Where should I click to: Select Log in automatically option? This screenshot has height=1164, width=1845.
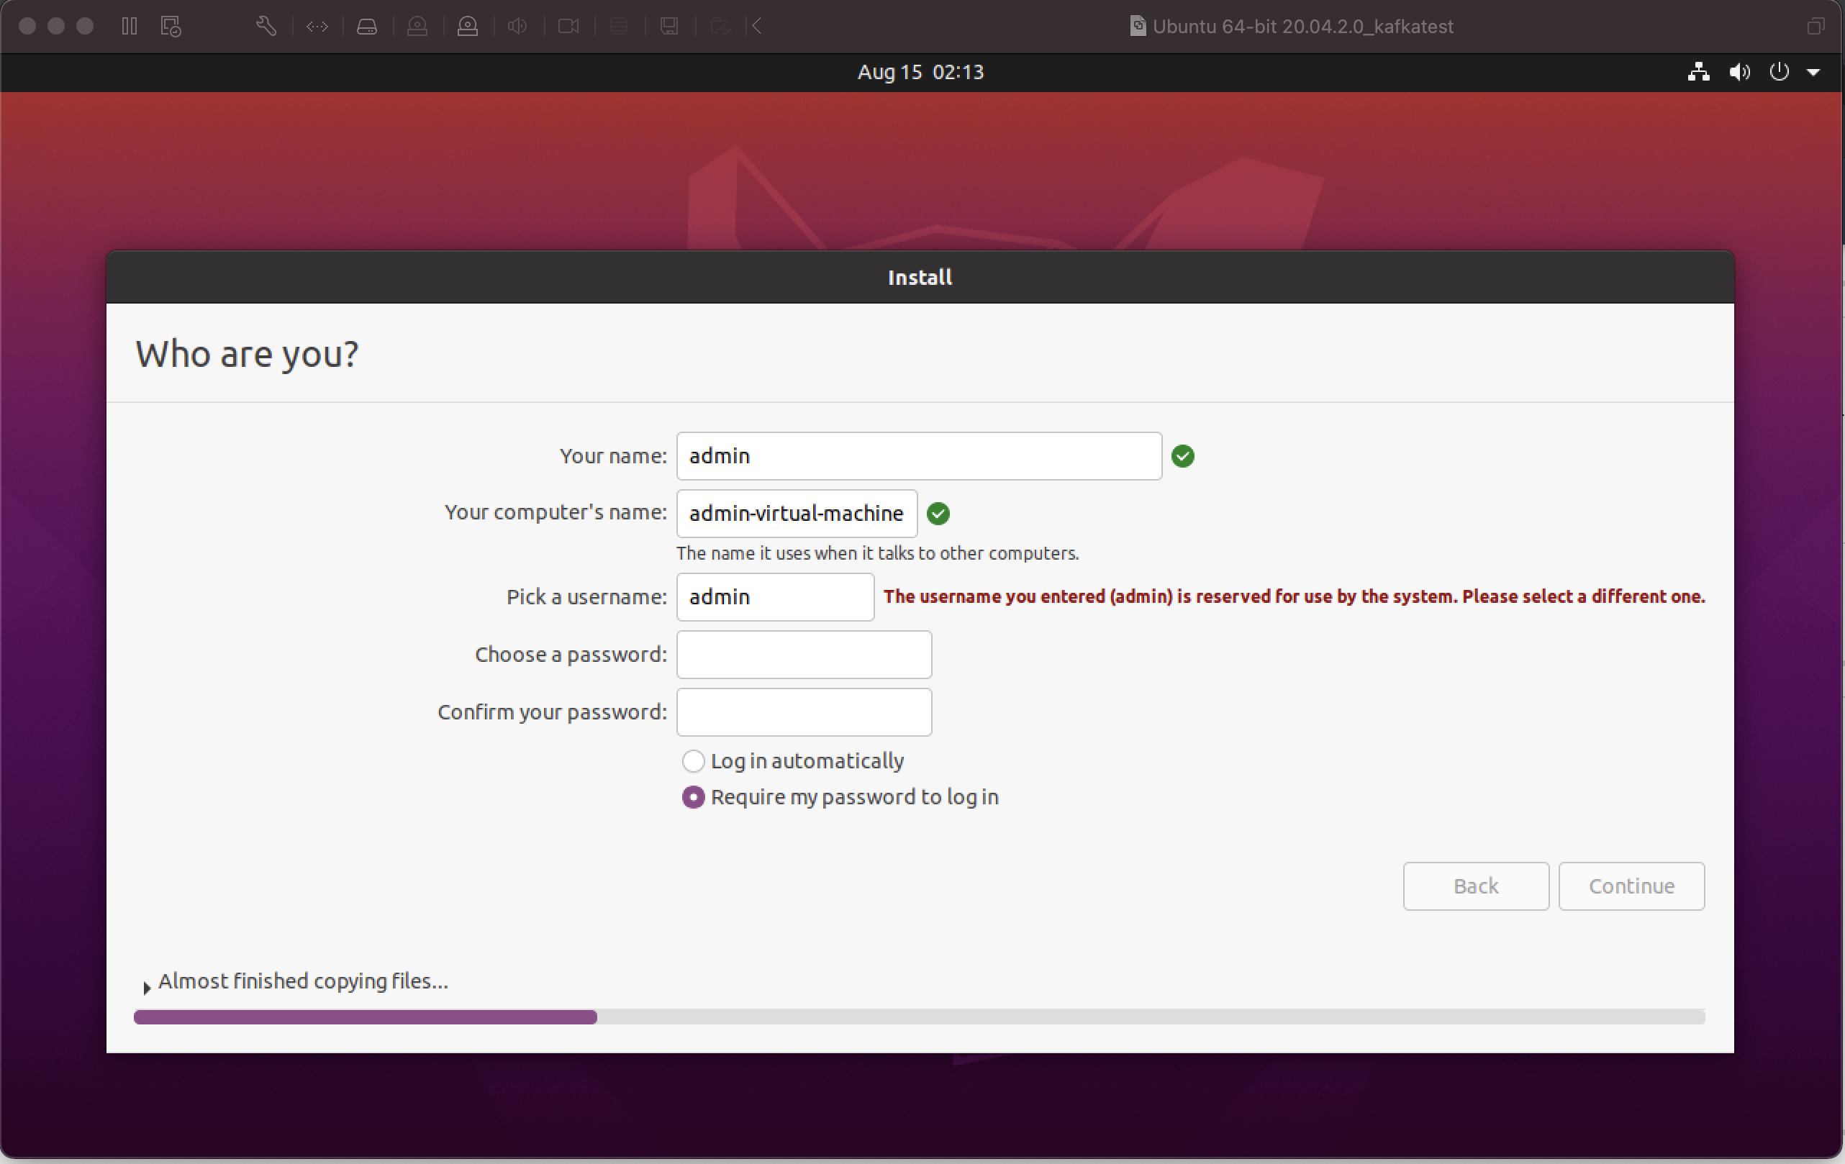(694, 761)
